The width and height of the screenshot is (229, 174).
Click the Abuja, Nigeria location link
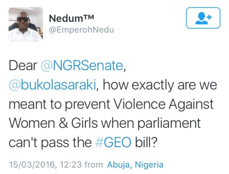point(135,165)
